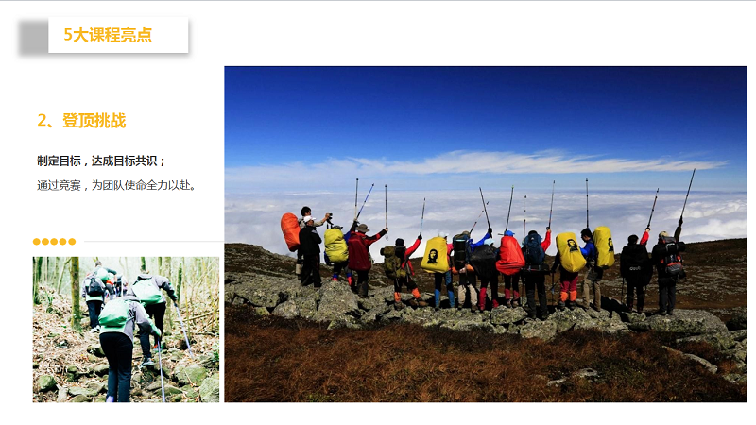Select the large mountain summit photo
The width and height of the screenshot is (756, 425).
pyautogui.click(x=486, y=234)
